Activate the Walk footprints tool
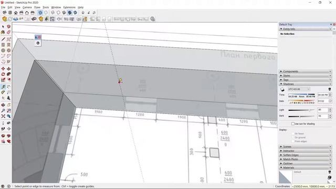 pos(3,129)
